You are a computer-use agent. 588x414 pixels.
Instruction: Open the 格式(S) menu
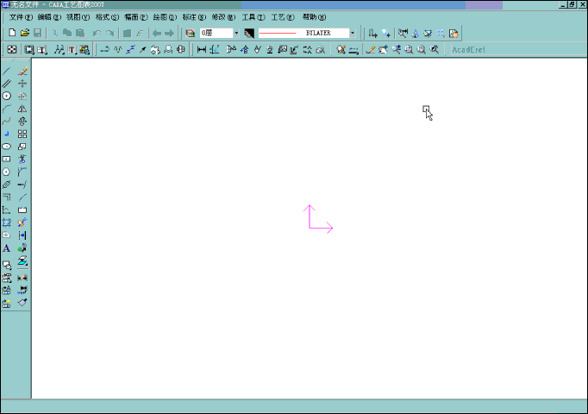pos(107,17)
